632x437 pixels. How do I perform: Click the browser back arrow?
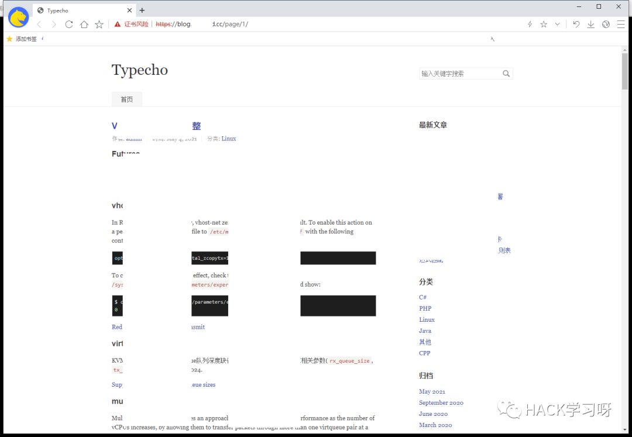coord(39,25)
